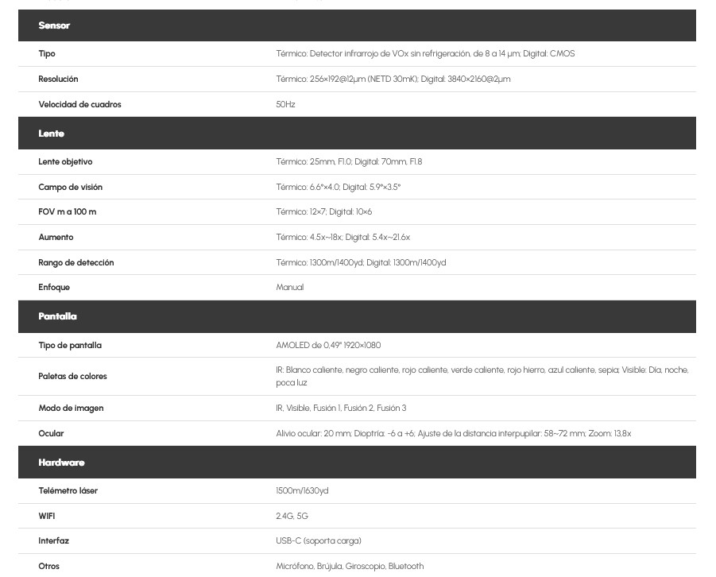This screenshot has height=577, width=716.
Task: Click the Manual focus value
Action: coord(289,288)
